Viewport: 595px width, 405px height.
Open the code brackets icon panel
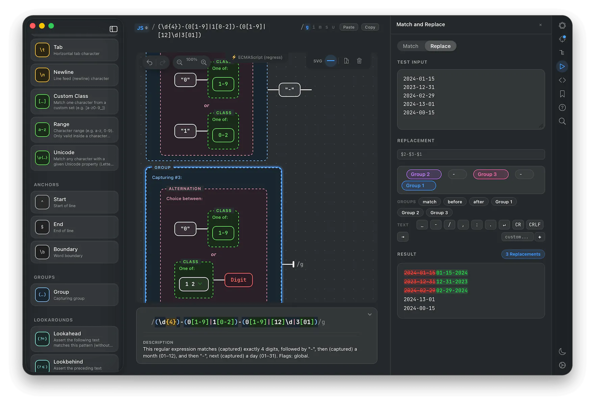[562, 80]
